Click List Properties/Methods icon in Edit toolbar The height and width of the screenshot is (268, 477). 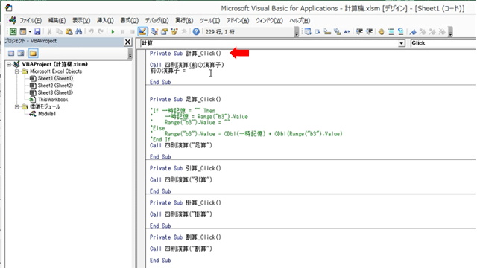308,31
